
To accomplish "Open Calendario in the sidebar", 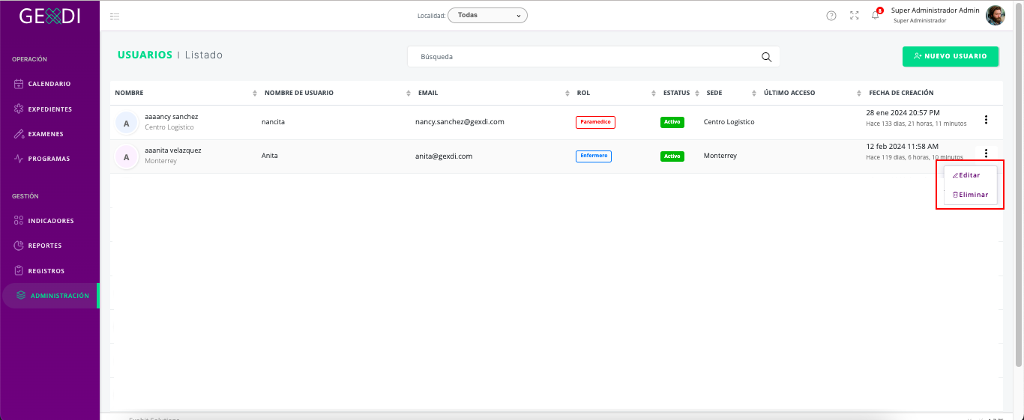I will [x=49, y=84].
